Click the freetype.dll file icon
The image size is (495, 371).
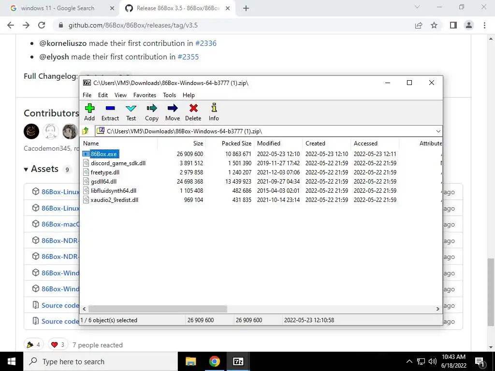(x=86, y=172)
